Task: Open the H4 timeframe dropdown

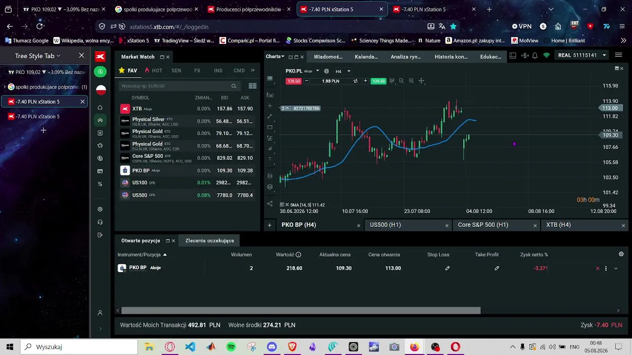Action: coord(343,71)
